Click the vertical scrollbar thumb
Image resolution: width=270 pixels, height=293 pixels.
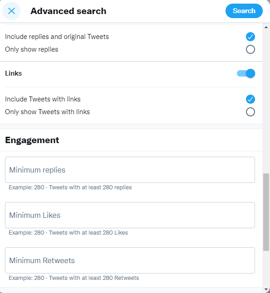click(x=266, y=212)
